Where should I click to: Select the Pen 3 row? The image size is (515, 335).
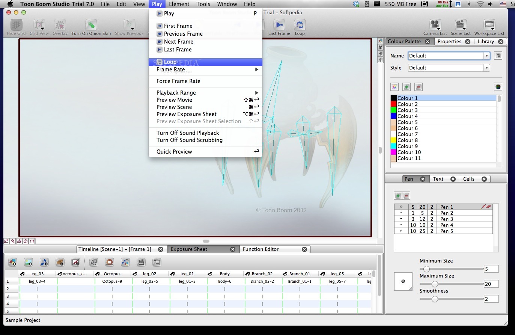[x=443, y=219]
